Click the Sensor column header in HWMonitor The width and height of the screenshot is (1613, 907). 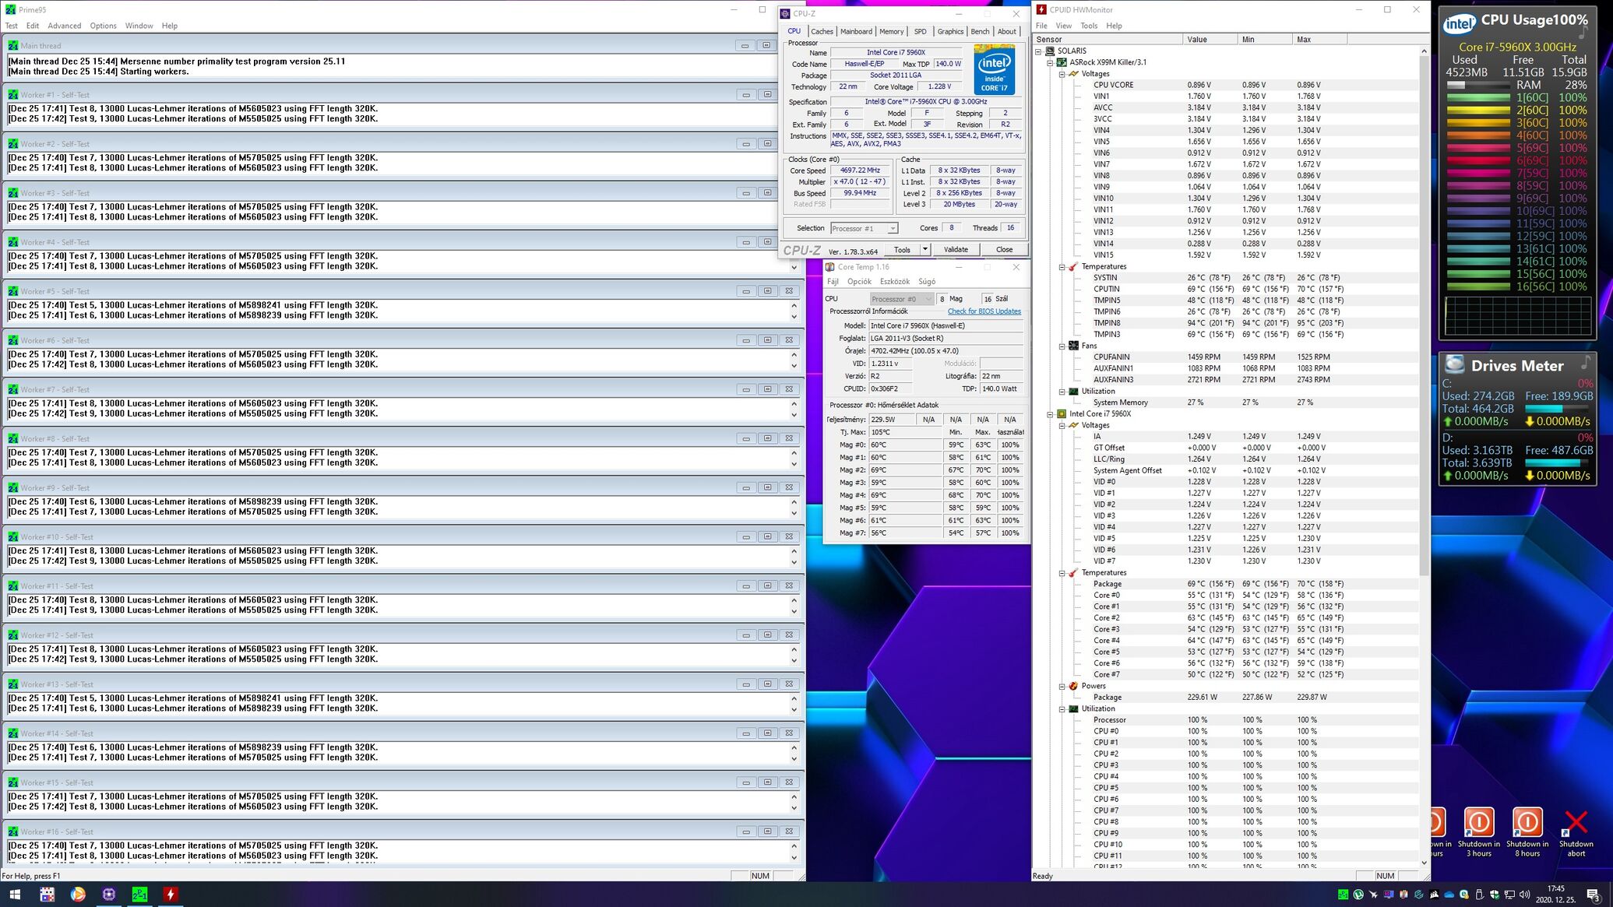[1108, 39]
